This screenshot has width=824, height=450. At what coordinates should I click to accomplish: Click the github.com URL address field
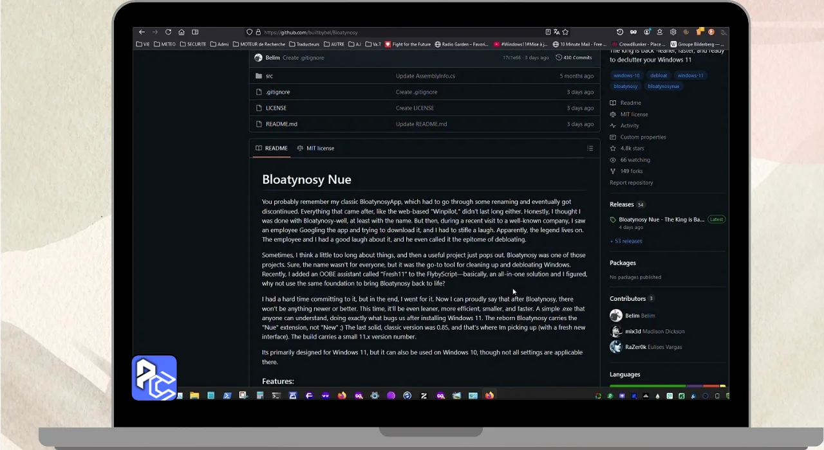[386, 32]
